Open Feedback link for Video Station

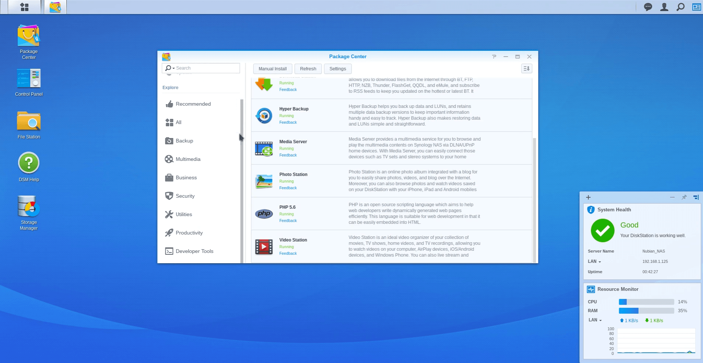288,253
